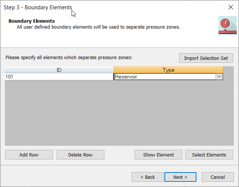This screenshot has height=187, width=239.
Task: Go back to the previous step
Action: [x=148, y=177]
